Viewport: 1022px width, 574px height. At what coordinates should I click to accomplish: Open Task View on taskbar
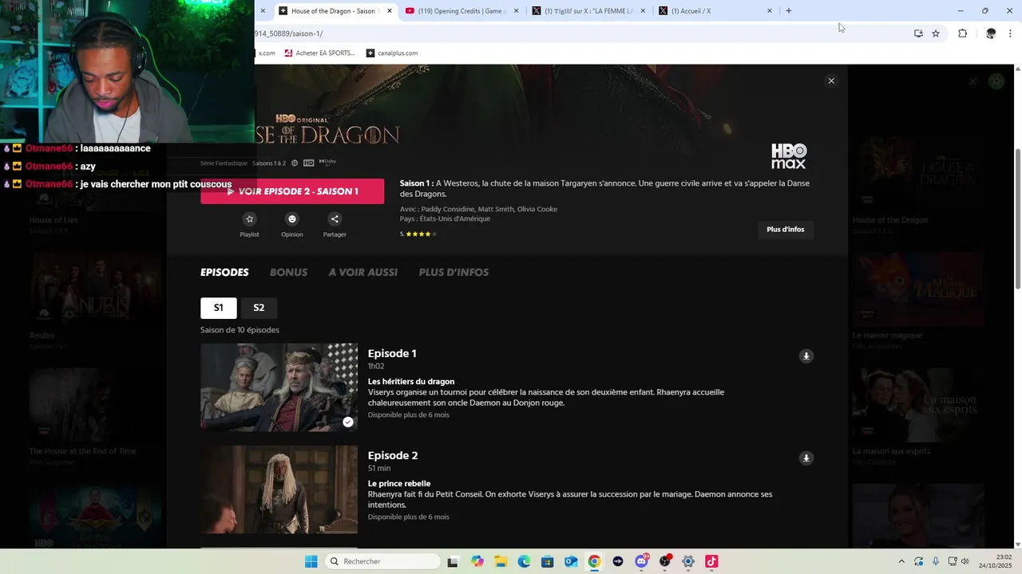click(x=453, y=561)
